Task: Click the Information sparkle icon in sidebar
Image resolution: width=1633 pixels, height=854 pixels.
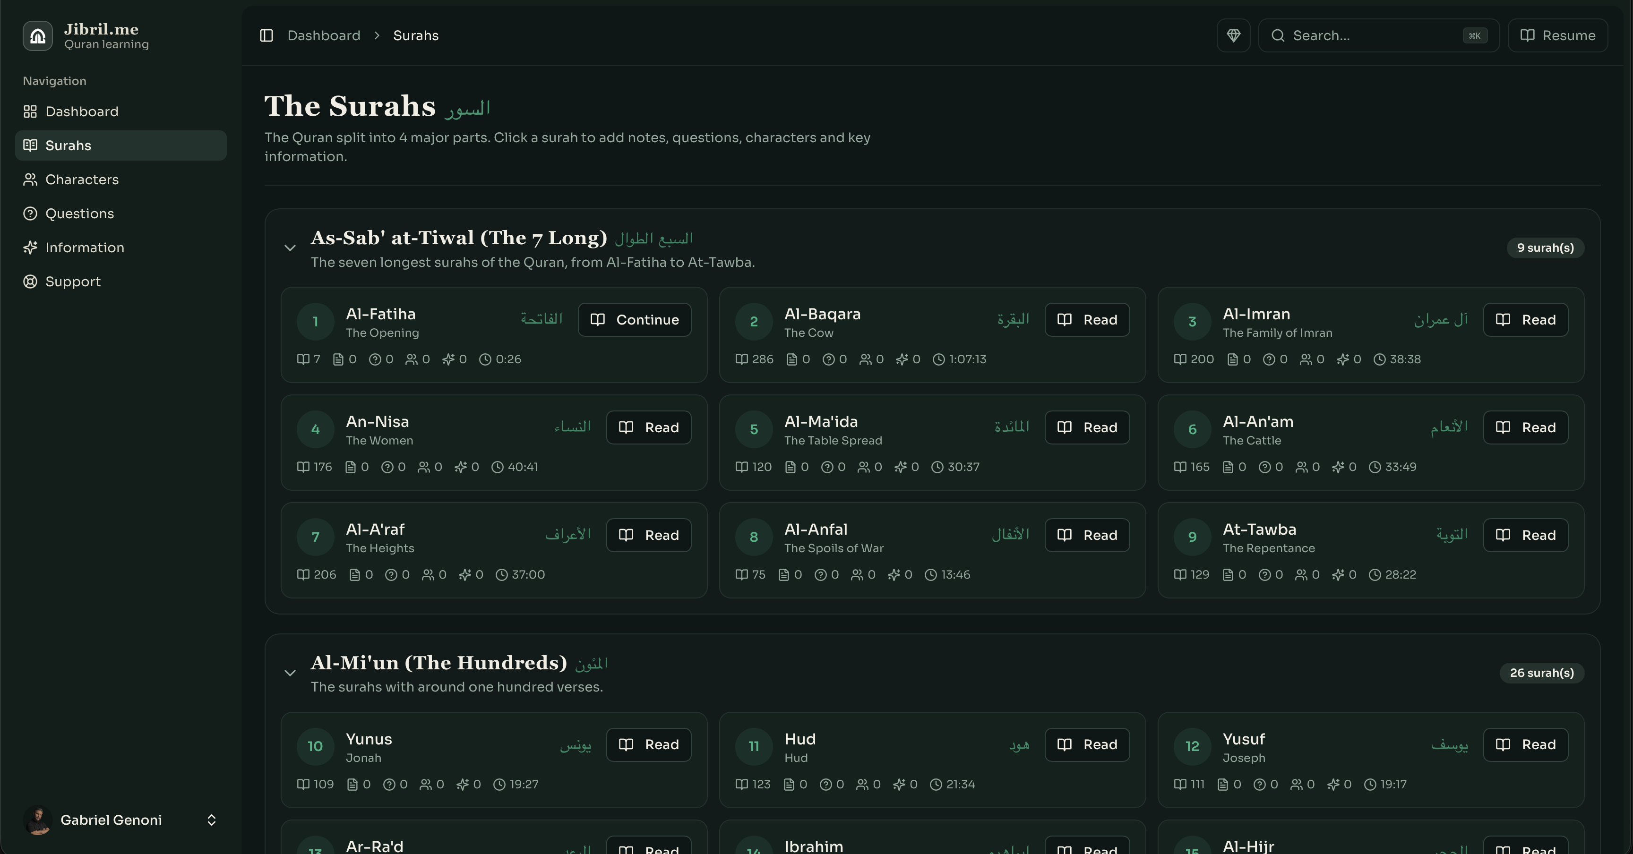Action: 30,247
